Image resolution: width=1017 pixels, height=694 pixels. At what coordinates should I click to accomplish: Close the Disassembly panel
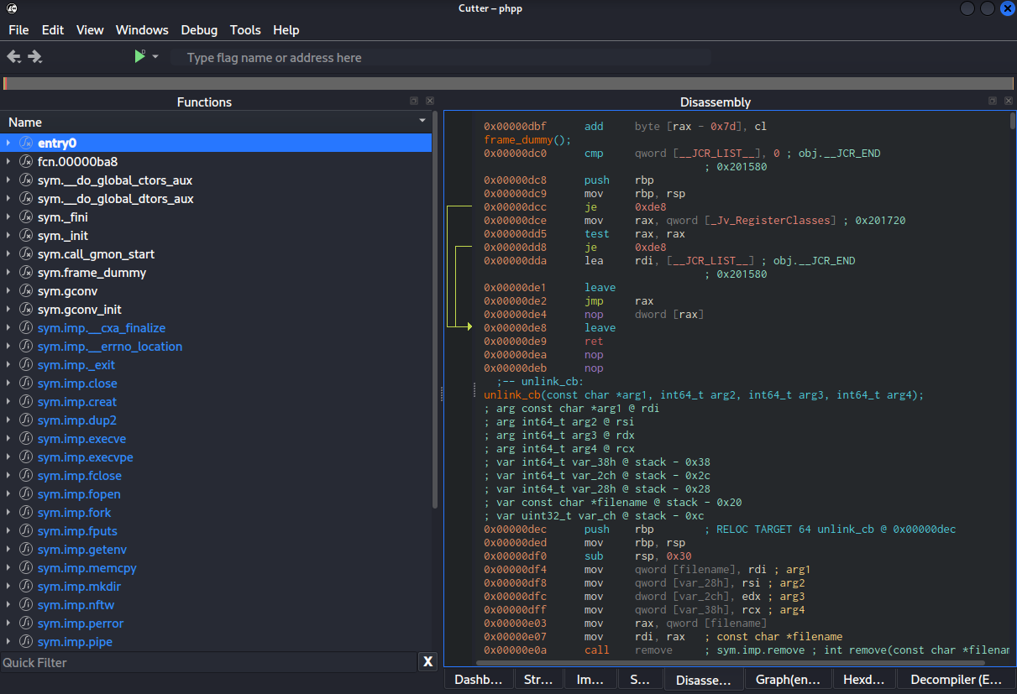click(x=1009, y=101)
